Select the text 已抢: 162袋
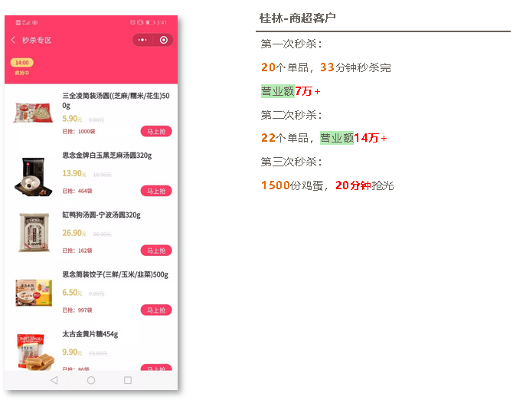Screen dimensions: 513x400 pyautogui.click(x=77, y=251)
